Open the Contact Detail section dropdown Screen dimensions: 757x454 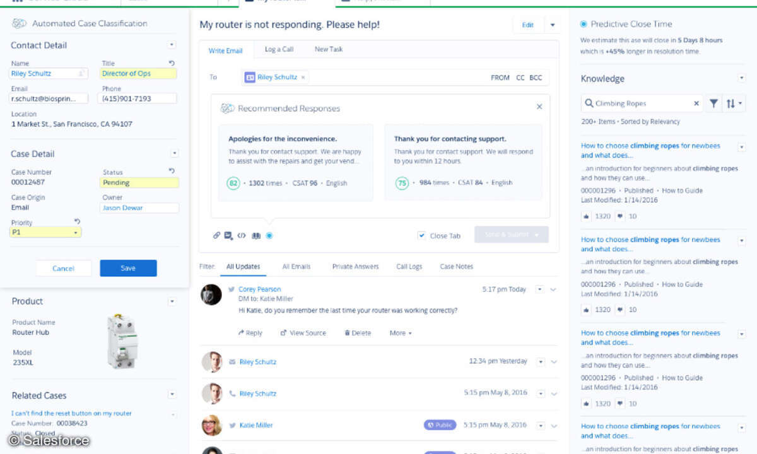[x=172, y=45]
